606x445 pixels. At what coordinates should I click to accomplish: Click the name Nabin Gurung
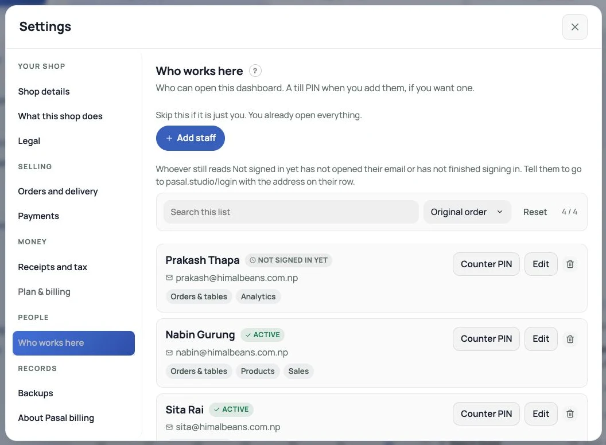[x=200, y=335]
